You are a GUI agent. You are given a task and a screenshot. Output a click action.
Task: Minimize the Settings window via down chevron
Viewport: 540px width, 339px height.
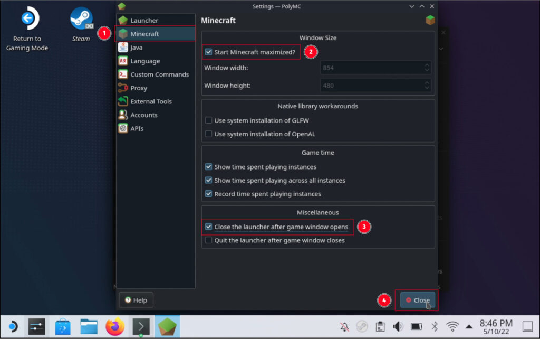click(411, 6)
